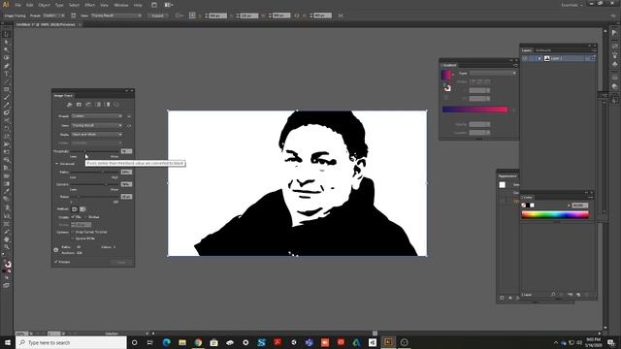Click the Outline preset icon in Image Trace
This screenshot has height=349, width=621.
[116, 105]
